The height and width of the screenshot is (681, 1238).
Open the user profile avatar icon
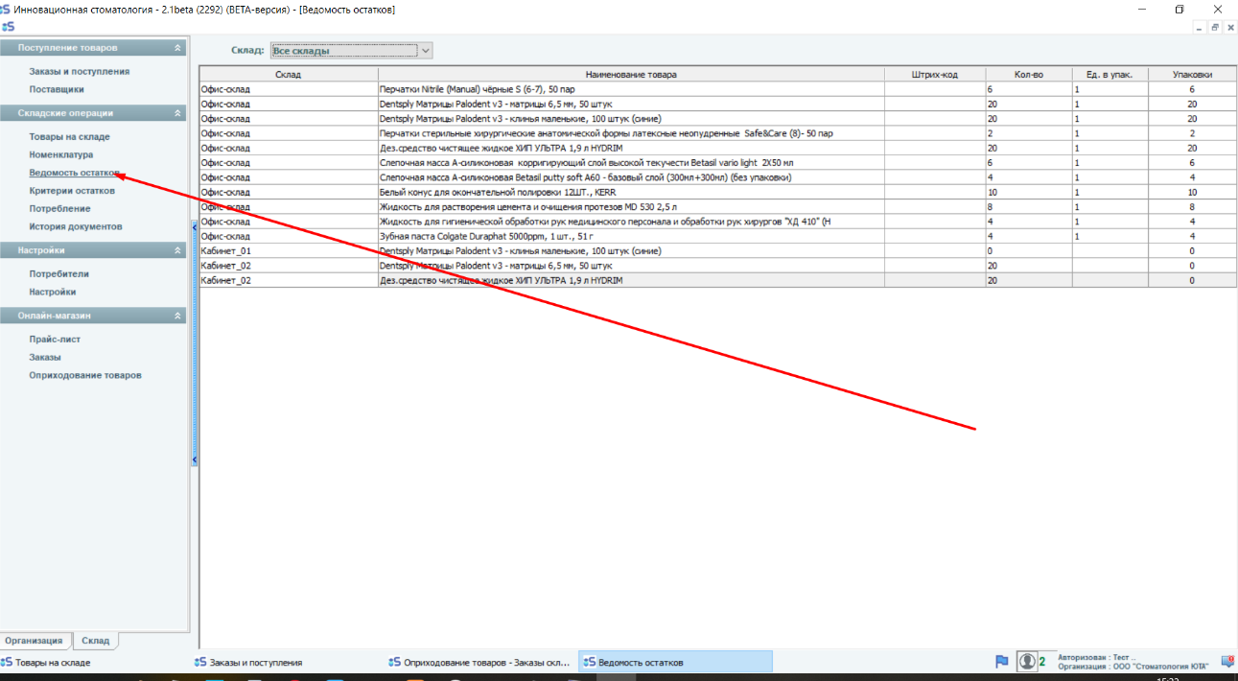click(1027, 662)
